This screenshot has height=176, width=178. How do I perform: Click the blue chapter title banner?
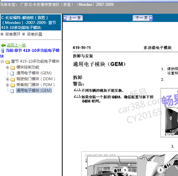31,23
